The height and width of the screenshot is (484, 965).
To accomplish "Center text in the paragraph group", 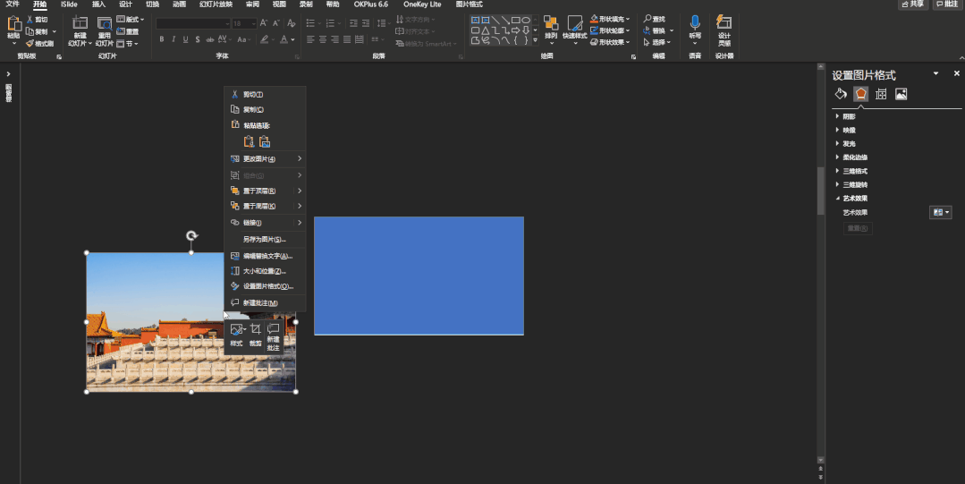I will pyautogui.click(x=323, y=39).
